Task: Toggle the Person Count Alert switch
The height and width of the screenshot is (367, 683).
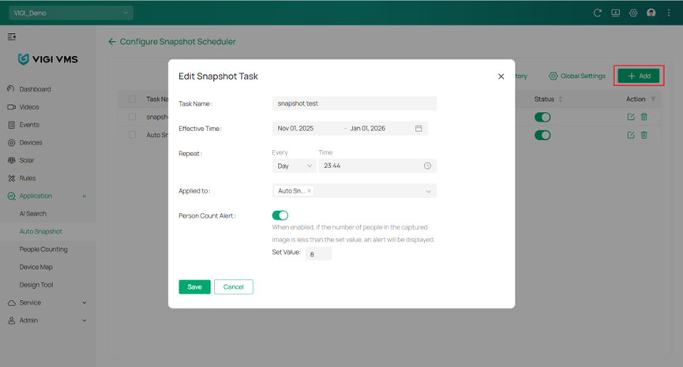Action: 280,215
